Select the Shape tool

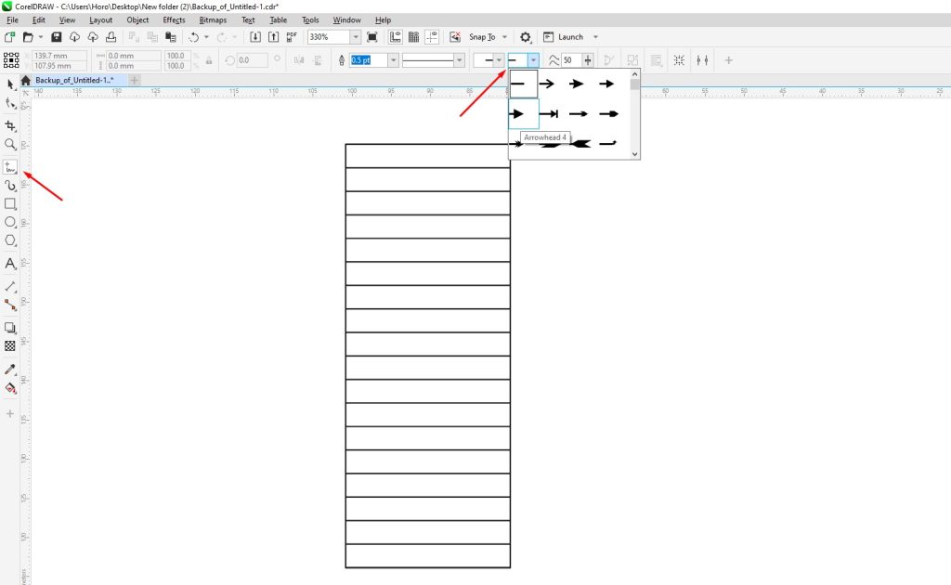pos(10,103)
